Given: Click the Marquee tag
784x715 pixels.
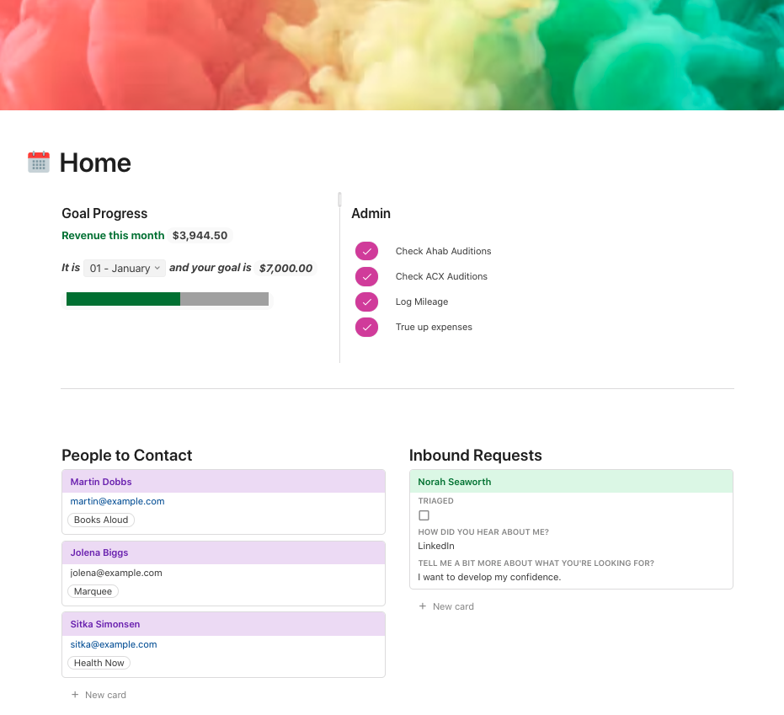Looking at the screenshot, I should coord(93,591).
